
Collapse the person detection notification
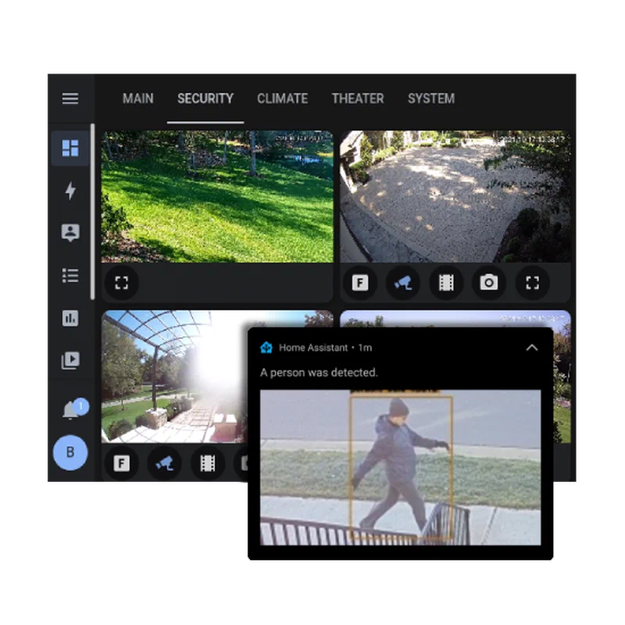[532, 348]
